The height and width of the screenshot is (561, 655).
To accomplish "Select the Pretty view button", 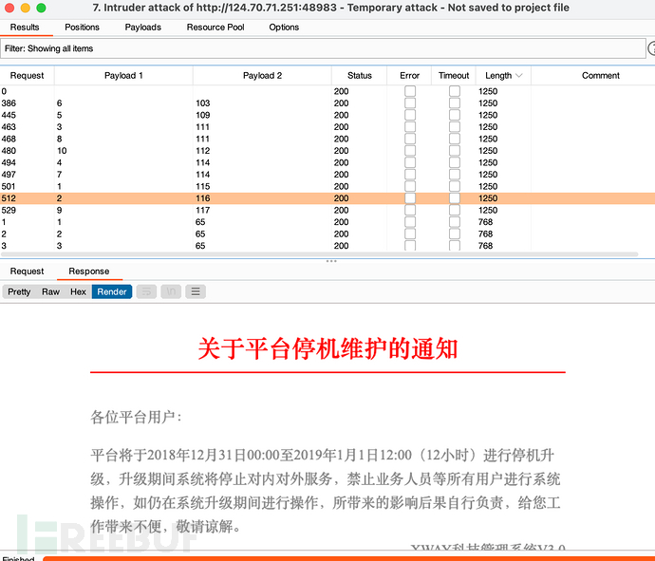I will coord(19,291).
